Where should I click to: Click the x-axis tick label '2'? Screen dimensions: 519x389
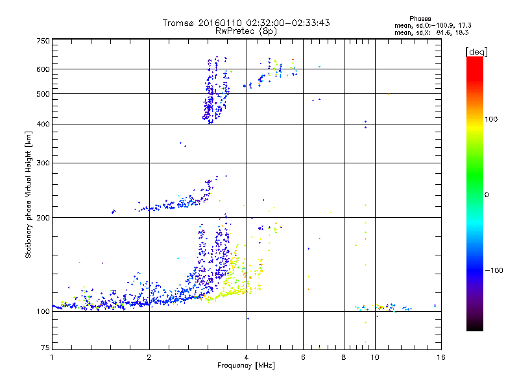click(x=149, y=357)
